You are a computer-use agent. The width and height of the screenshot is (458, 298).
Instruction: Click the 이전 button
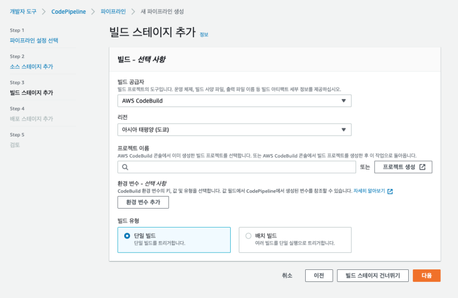click(x=319, y=276)
